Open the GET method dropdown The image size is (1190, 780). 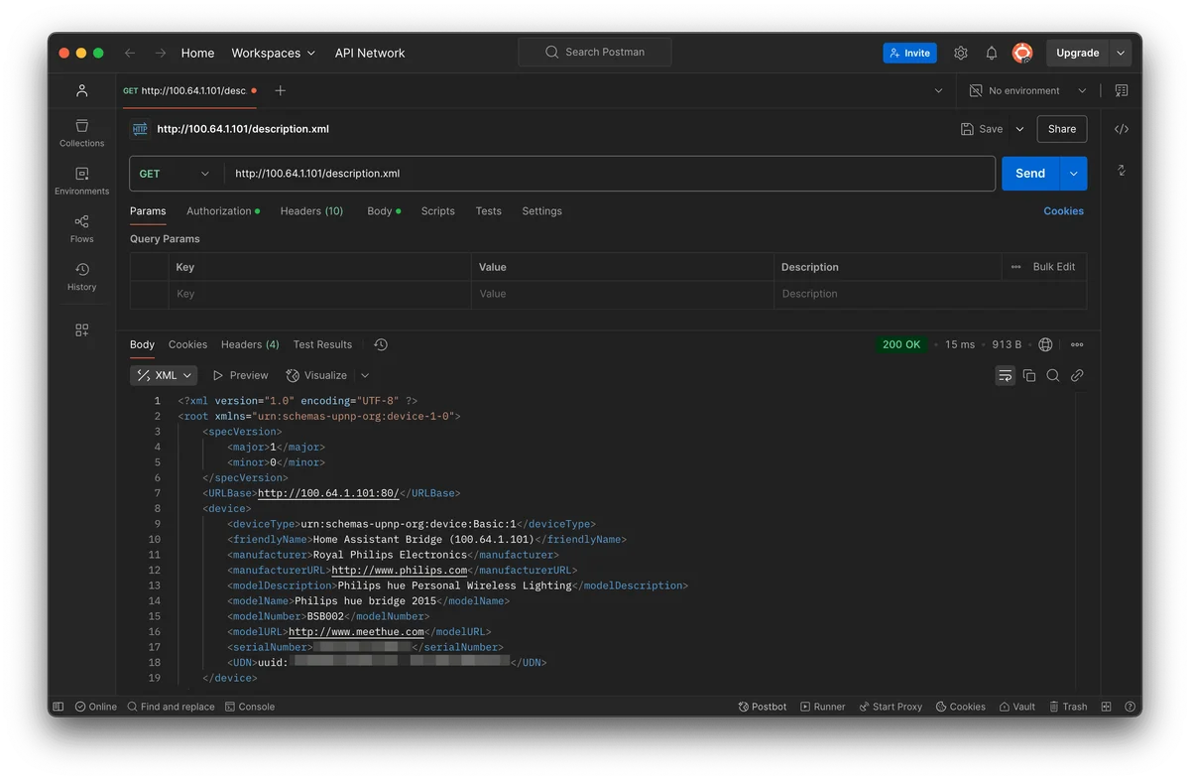click(175, 173)
